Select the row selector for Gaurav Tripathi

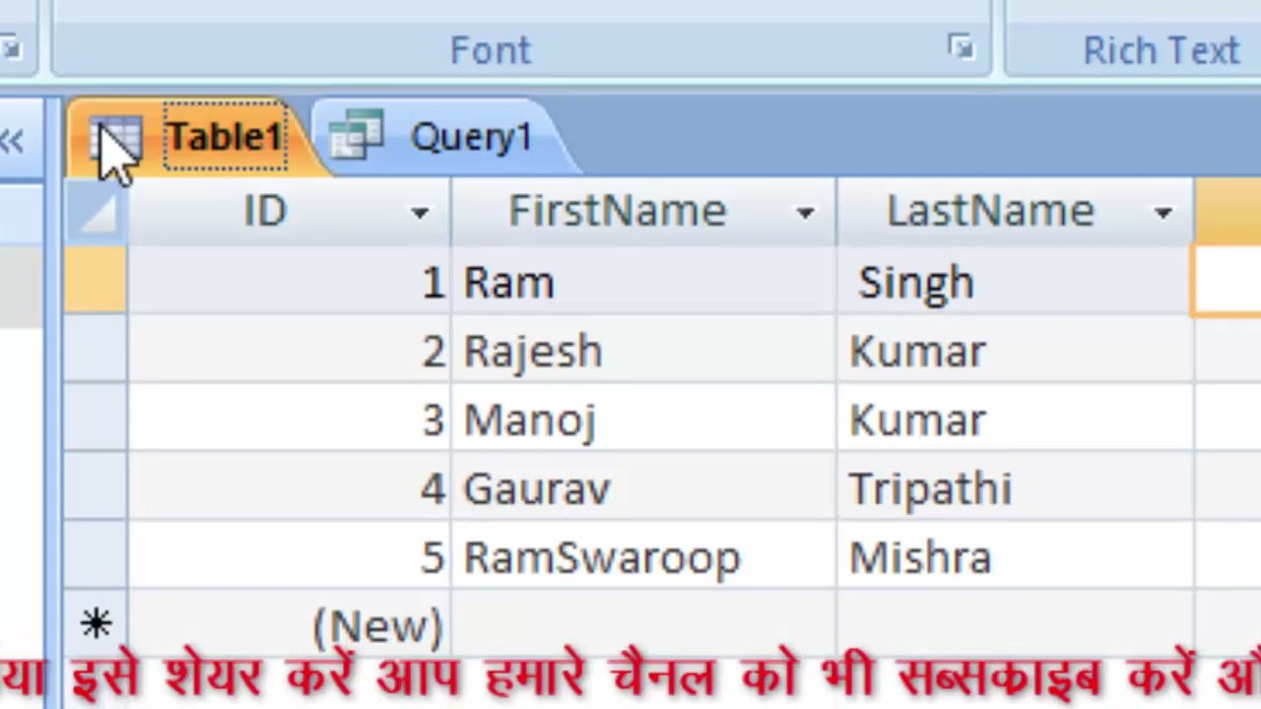96,487
